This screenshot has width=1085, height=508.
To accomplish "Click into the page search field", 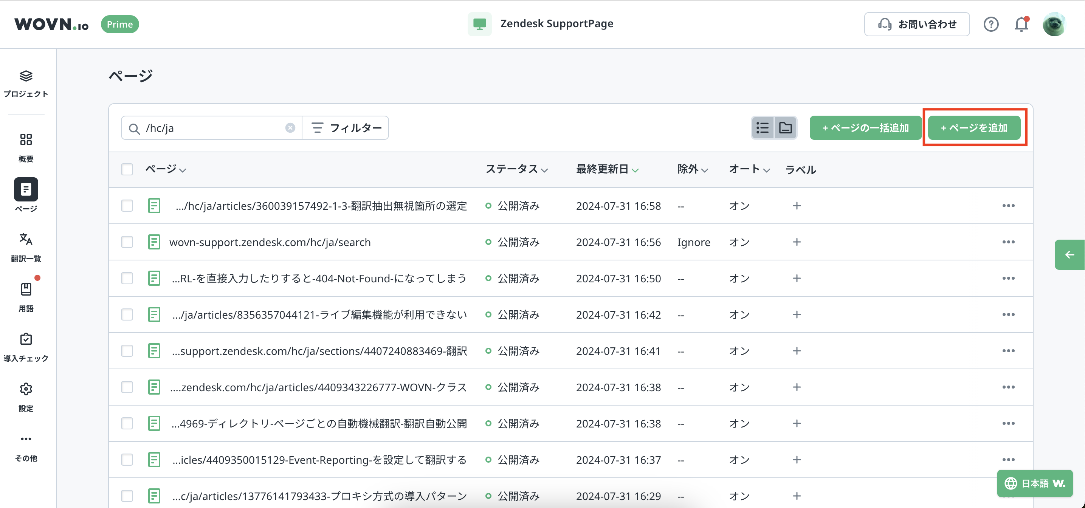I will coord(211,128).
